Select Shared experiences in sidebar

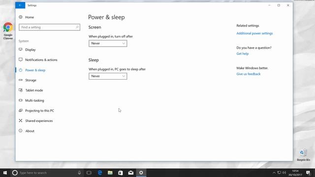(39, 121)
